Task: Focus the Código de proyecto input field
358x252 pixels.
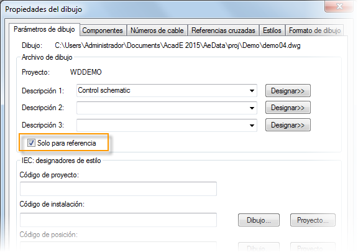Action: tap(118, 189)
